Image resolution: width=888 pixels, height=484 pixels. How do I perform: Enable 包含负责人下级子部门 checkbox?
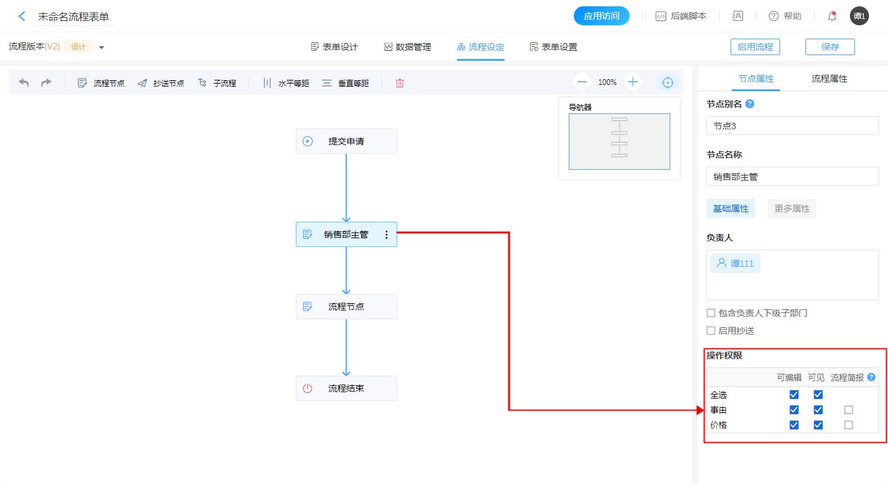pos(711,313)
